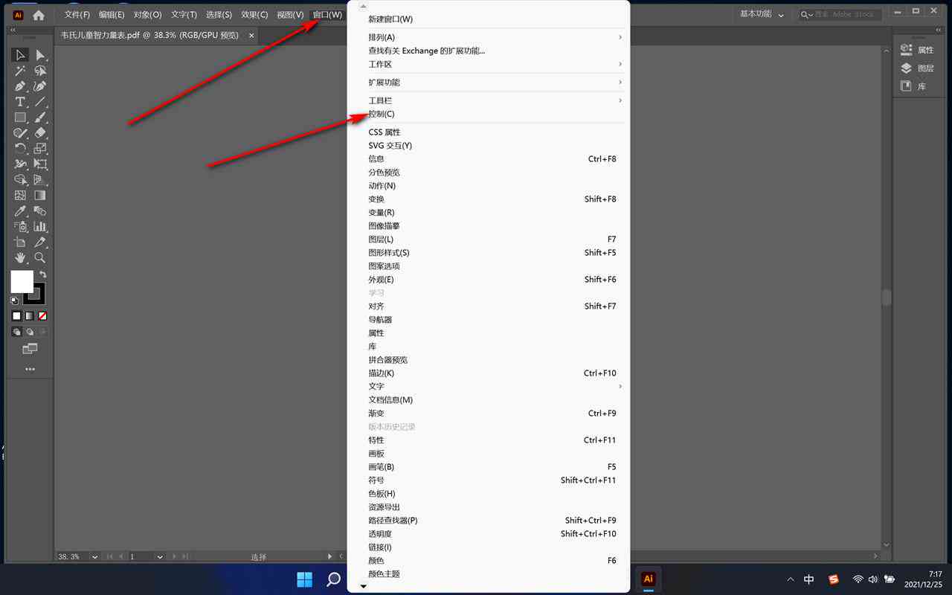Screen dimensions: 952x595
Task: Set paint mode to None
Action: tap(42, 316)
